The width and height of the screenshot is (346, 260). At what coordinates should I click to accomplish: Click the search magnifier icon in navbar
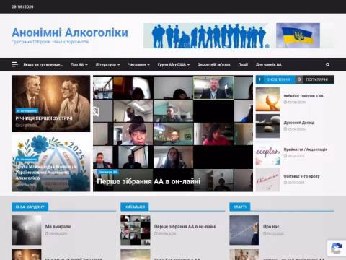327,64
